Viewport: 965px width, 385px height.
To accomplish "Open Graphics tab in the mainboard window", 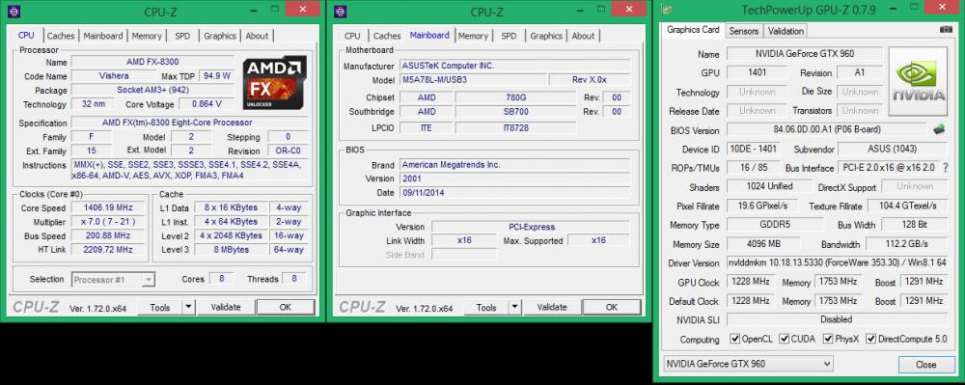I will (x=546, y=36).
